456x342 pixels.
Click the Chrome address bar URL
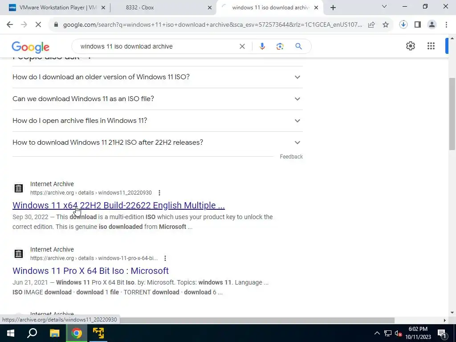(x=212, y=25)
